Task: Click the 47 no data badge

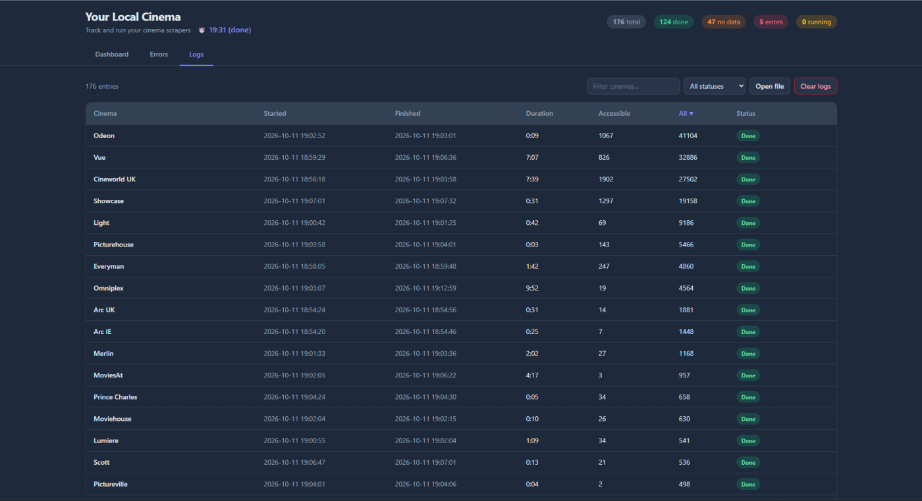Action: coord(724,22)
